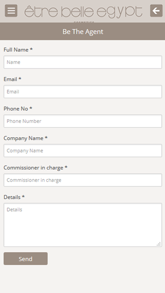Click the Email label text

tap(13, 79)
